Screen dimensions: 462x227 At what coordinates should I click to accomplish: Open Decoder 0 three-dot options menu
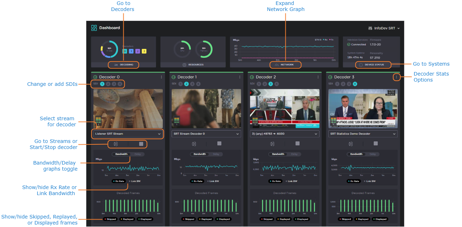161,77
